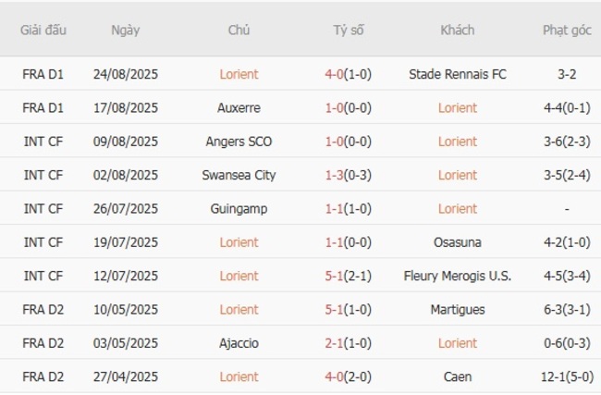Click the "Khách" away team header

458,31
